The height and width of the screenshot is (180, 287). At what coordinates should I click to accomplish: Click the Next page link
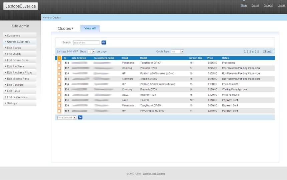(x=269, y=52)
